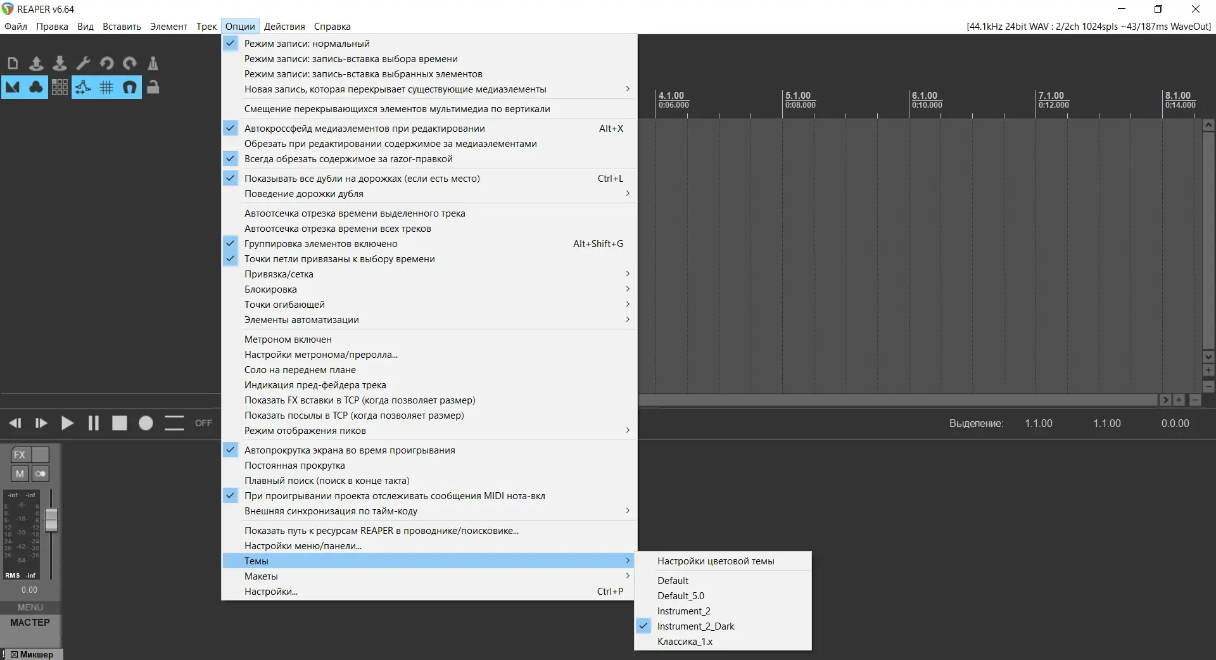Click the Stop transport button

(x=120, y=423)
